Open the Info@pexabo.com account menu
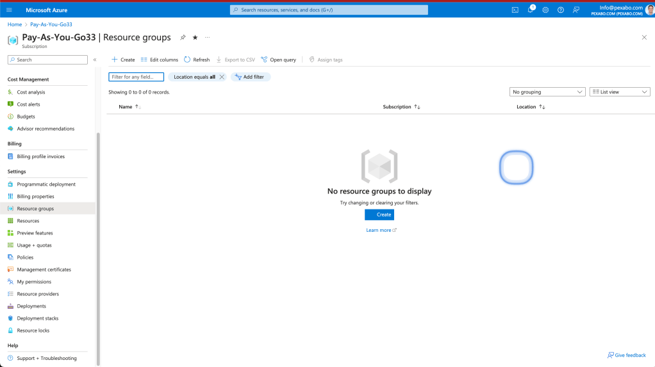 click(x=622, y=10)
